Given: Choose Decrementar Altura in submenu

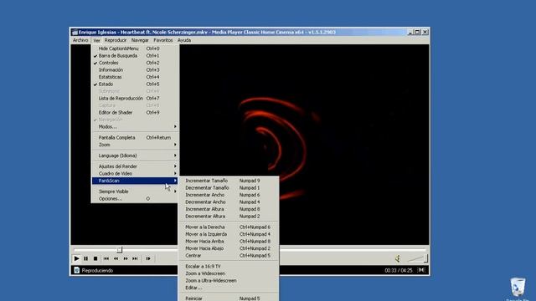Looking at the screenshot, I should click(229, 217).
